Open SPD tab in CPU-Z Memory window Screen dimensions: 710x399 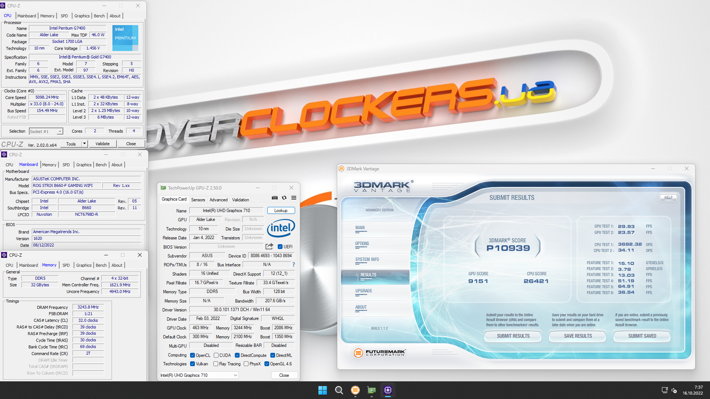[x=66, y=265]
